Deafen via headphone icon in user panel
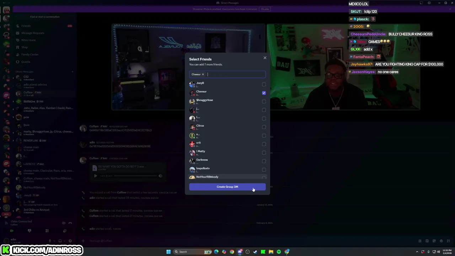The height and width of the screenshot is (256, 455). 60,241
